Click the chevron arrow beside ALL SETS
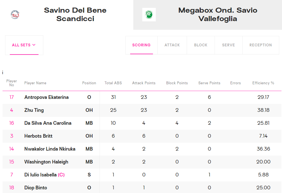The height and width of the screenshot is (193, 282). (34, 45)
